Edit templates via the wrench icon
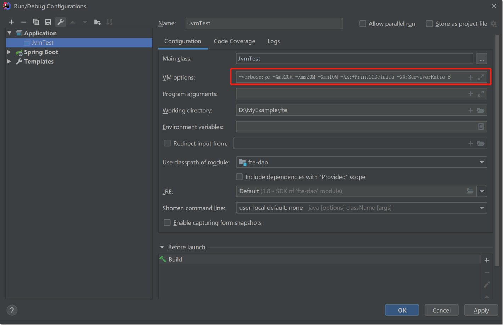This screenshot has width=503, height=325. pos(61,22)
